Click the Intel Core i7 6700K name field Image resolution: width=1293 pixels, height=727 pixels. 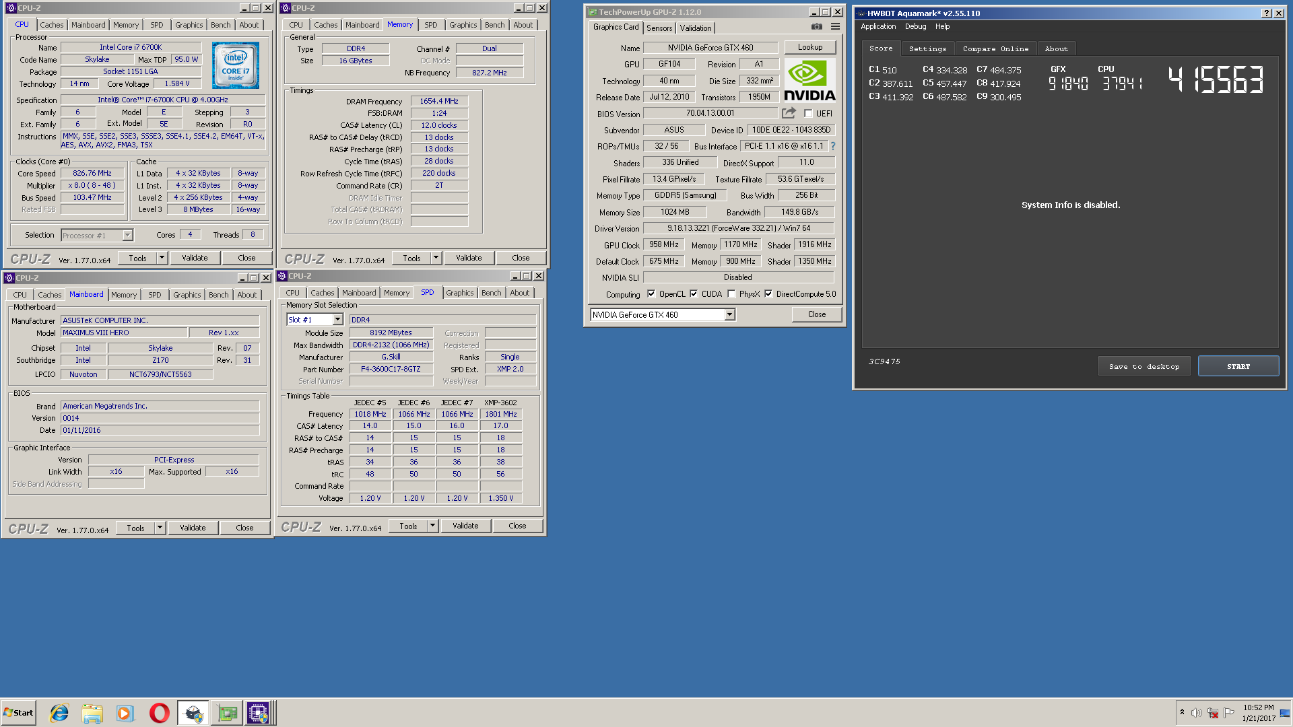(x=131, y=48)
